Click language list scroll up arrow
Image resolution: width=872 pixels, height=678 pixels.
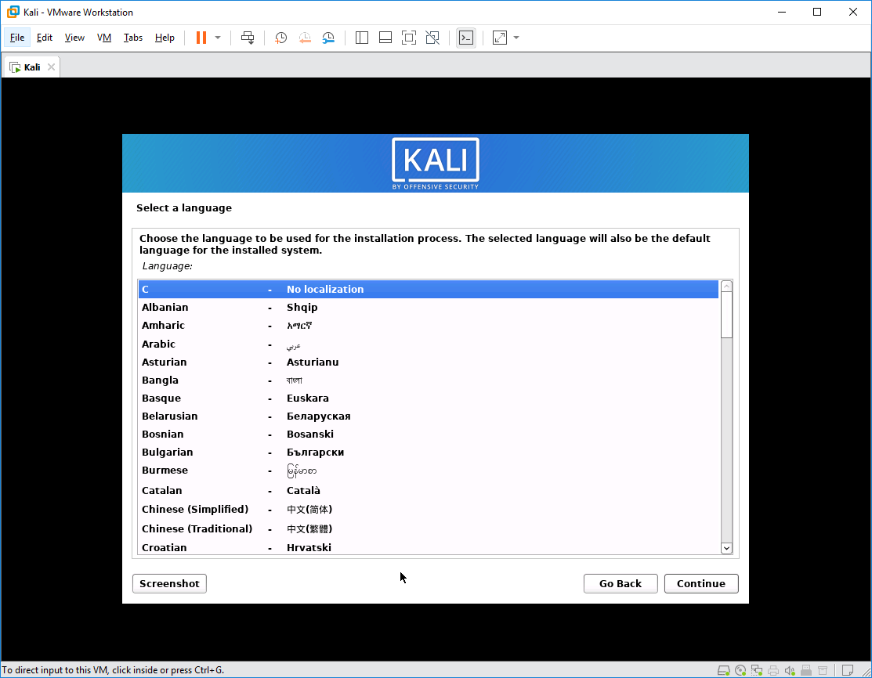726,287
